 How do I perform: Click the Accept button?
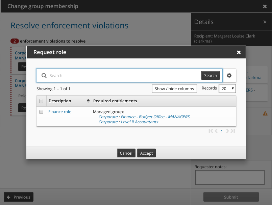click(x=146, y=153)
